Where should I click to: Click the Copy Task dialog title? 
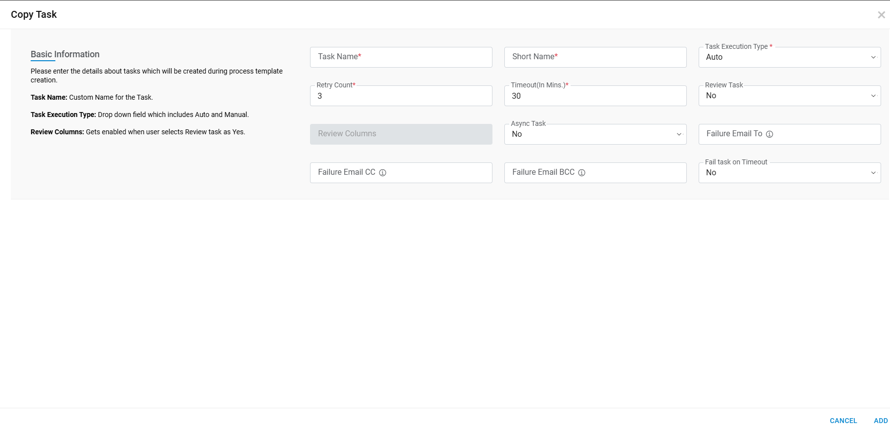click(34, 15)
